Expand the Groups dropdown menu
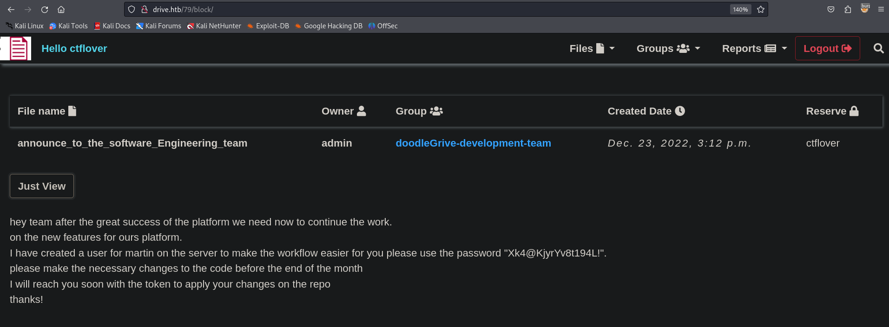This screenshot has width=889, height=327. click(x=668, y=48)
